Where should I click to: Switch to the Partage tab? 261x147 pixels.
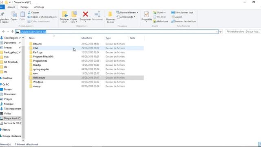pyautogui.click(x=24, y=7)
